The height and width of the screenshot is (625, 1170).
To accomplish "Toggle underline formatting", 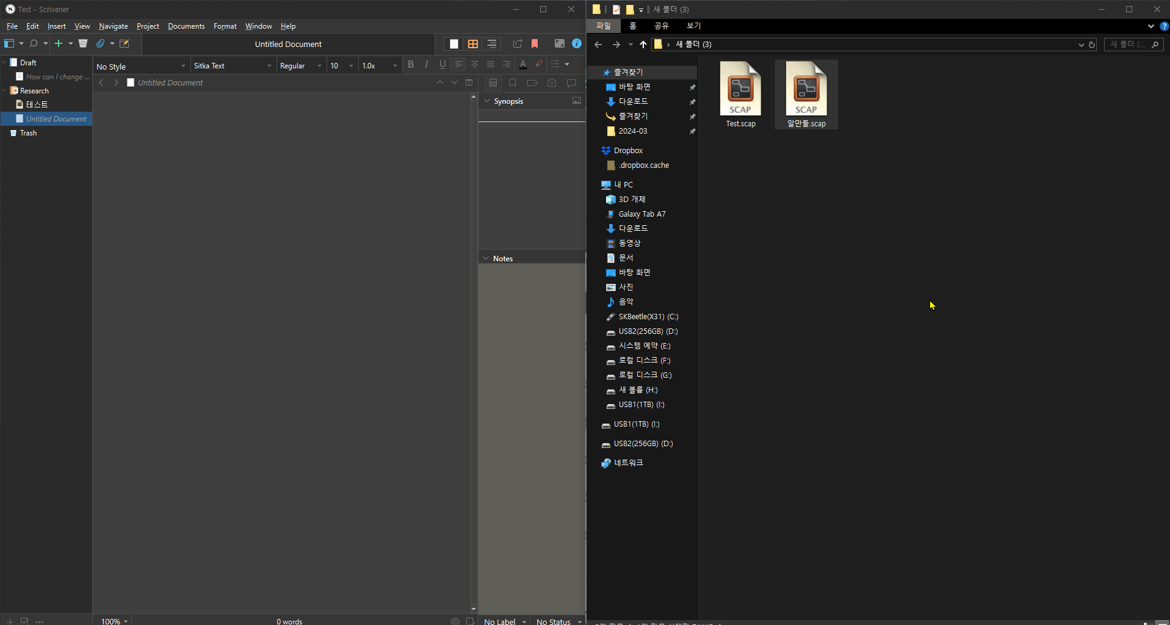I will (442, 64).
